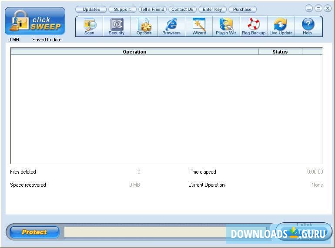Viewport: 335px width, 248px height.
Task: Open the Options settings icon
Action: click(144, 27)
